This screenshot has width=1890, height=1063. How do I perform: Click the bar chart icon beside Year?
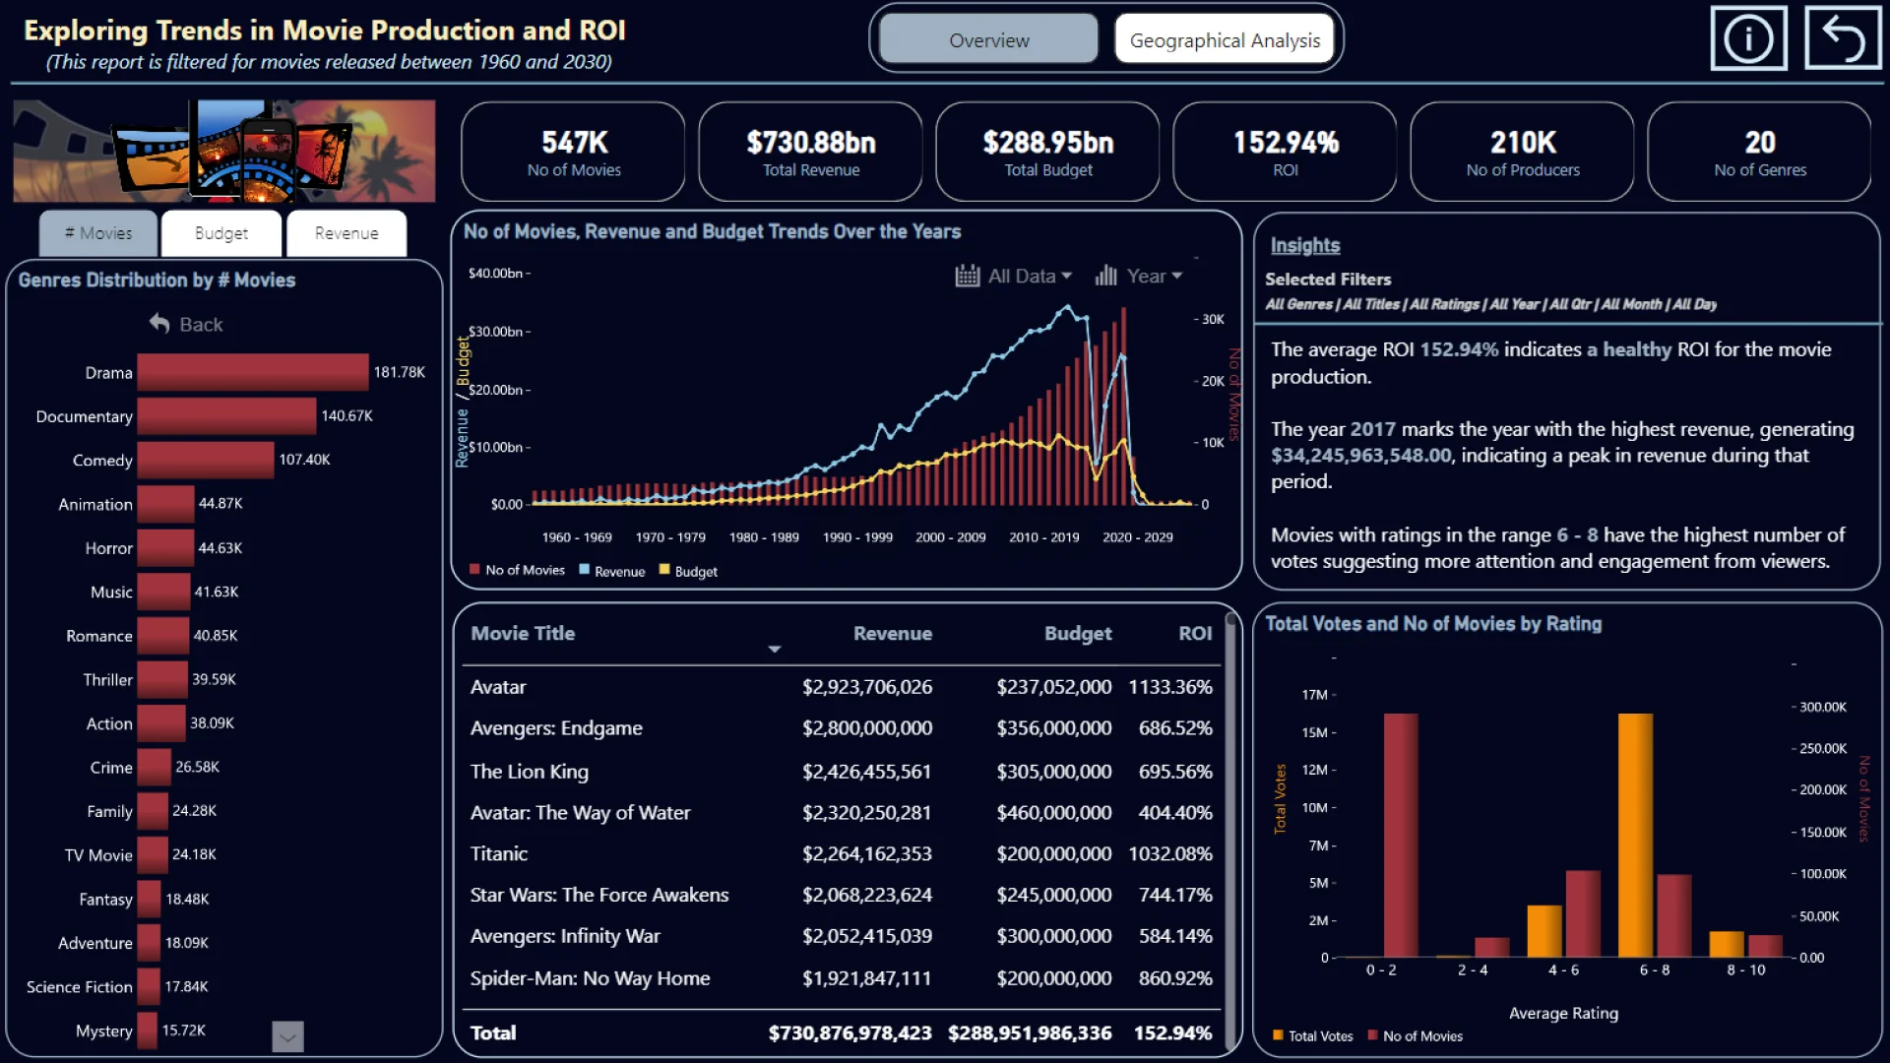coord(1105,276)
